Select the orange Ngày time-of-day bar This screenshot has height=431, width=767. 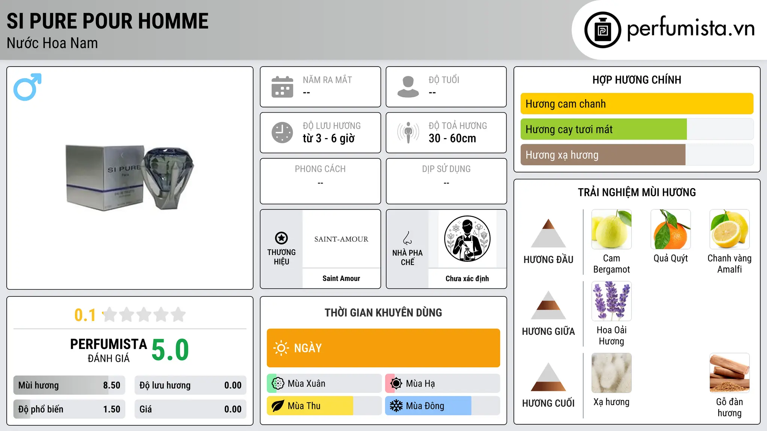(x=383, y=348)
